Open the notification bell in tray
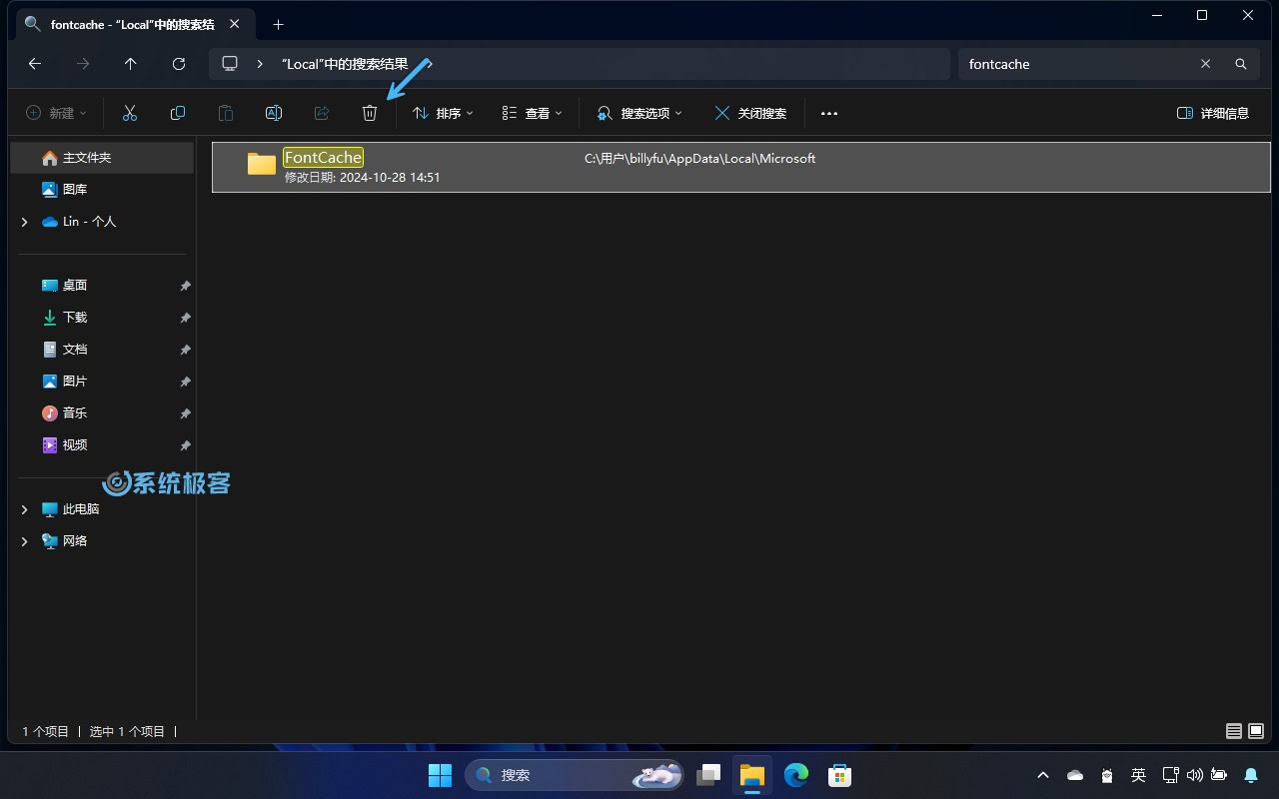Screen dimensions: 1279x799 [x=1251, y=775]
